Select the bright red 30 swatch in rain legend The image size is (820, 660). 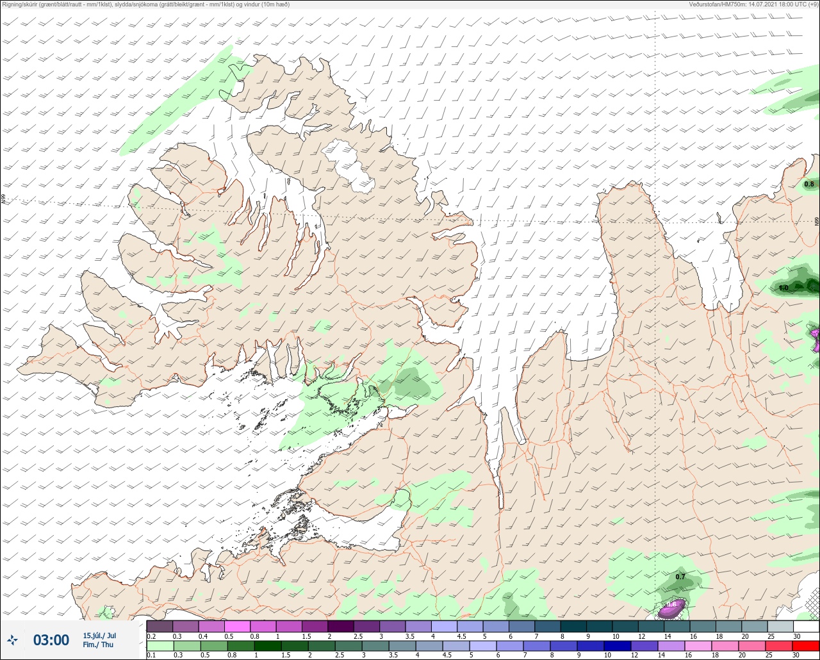coord(805,646)
